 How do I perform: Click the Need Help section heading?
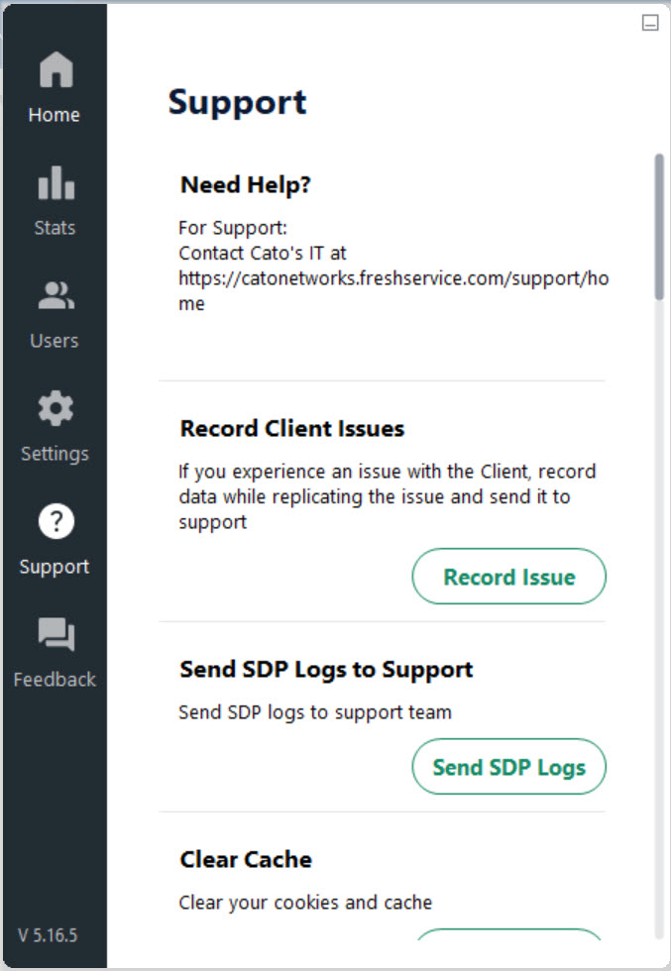[x=245, y=184]
